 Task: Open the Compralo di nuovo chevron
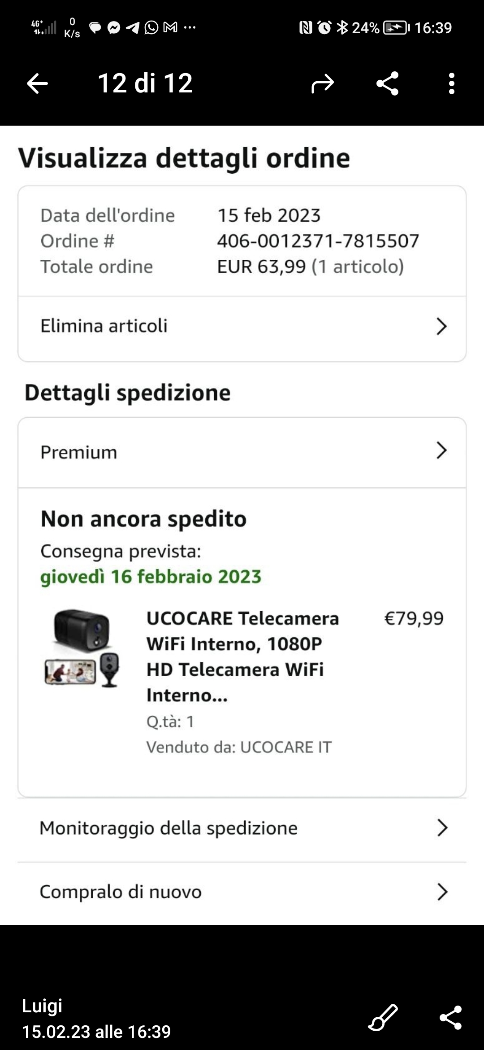(442, 892)
